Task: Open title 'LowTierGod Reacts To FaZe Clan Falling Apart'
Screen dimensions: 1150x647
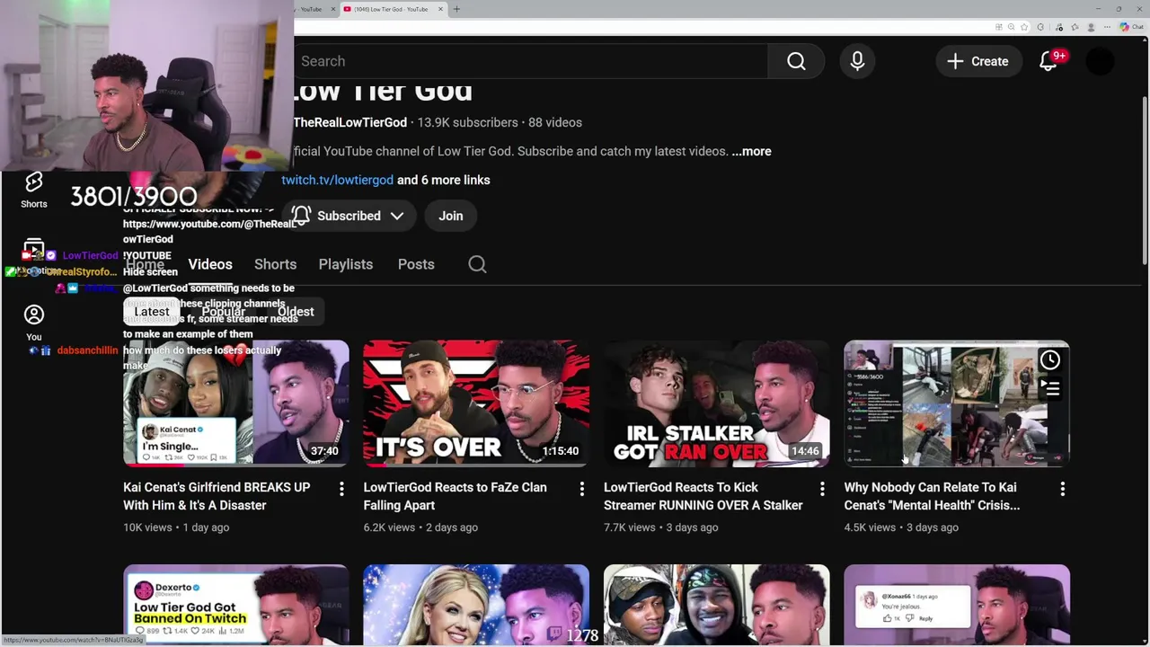Action: pyautogui.click(x=455, y=496)
